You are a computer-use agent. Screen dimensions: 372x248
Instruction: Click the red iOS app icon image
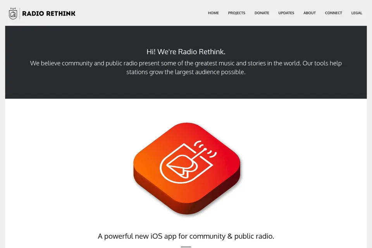coord(187,169)
